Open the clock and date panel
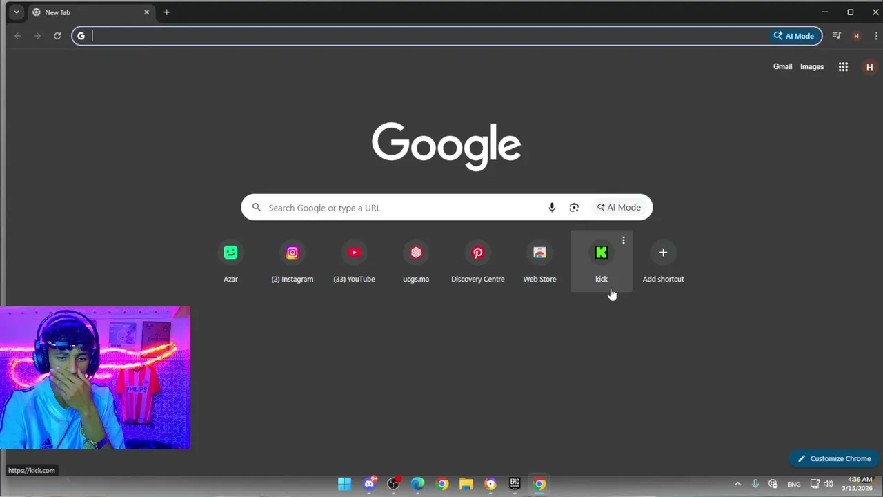 pos(859,484)
